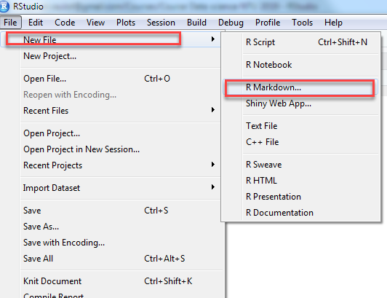Choose R Markdown... from the submenu
Screen dimensions: 387x298
coord(300,87)
